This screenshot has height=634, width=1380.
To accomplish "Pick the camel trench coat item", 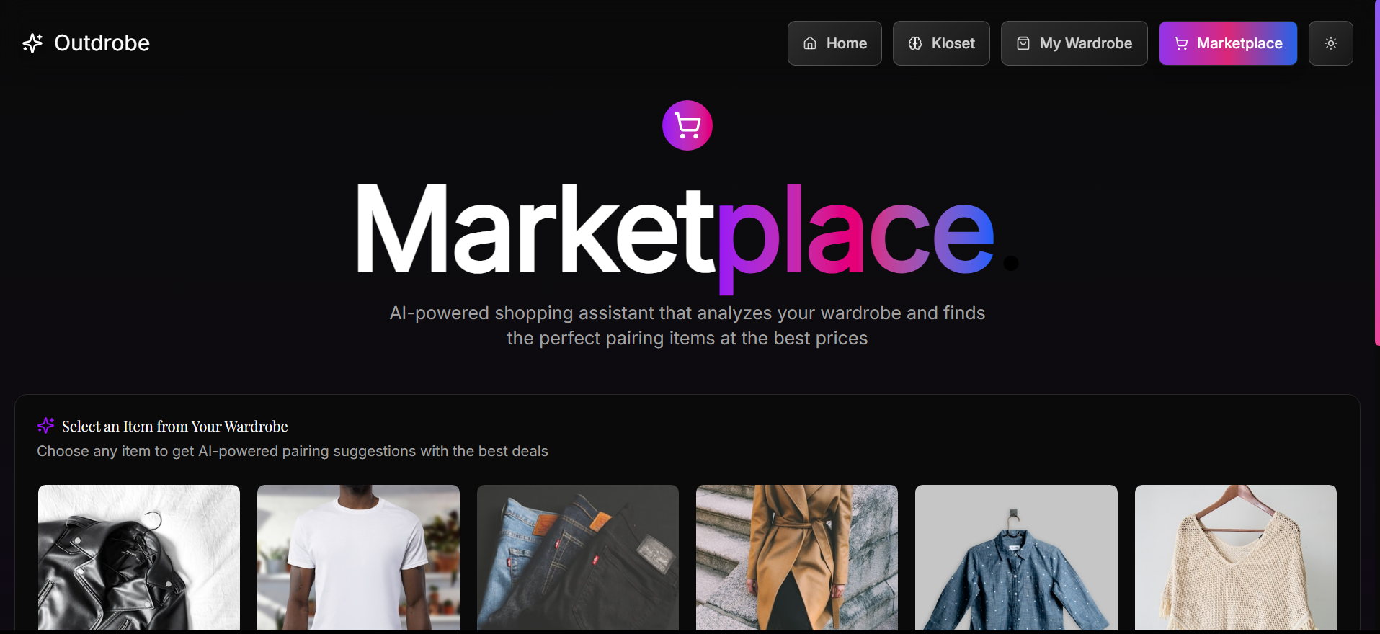I will tap(797, 558).
